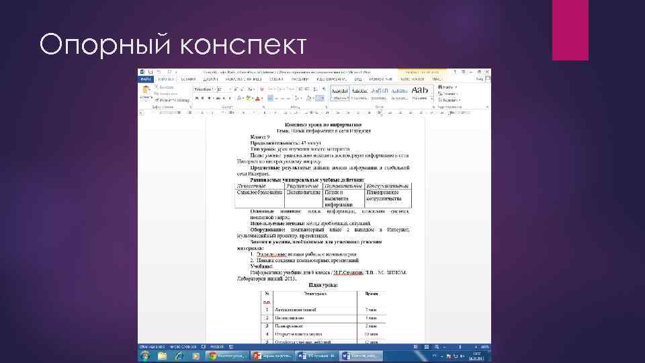This screenshot has width=645, height=363.
Task: Apply underline formatting
Action: pos(209,98)
